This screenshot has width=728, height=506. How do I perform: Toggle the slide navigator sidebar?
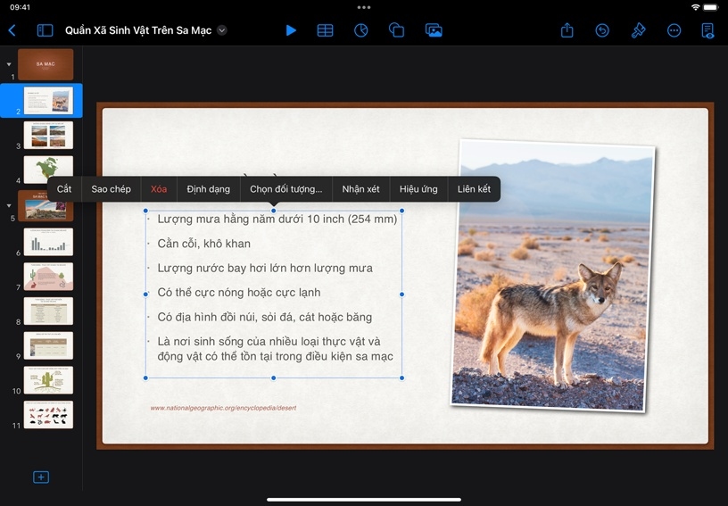(45, 30)
